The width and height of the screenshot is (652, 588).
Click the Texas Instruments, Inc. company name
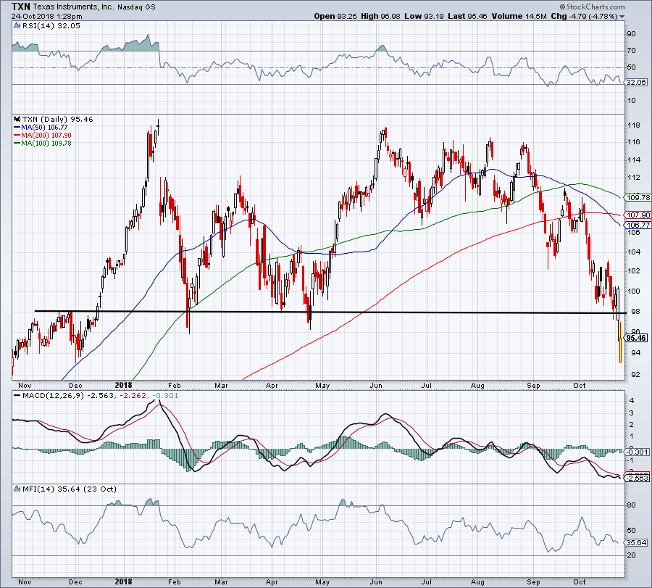click(73, 7)
